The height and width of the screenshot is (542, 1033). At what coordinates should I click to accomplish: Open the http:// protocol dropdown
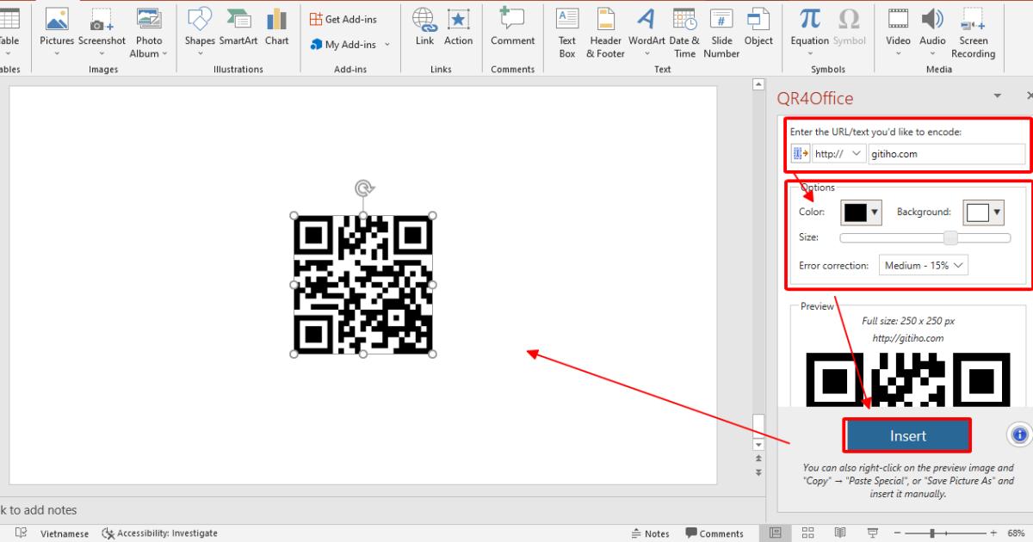click(838, 152)
